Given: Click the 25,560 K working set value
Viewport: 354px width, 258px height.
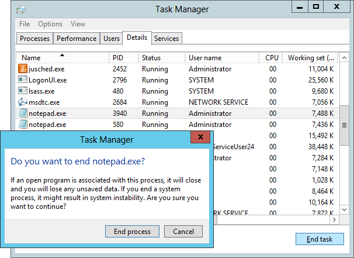Looking at the screenshot, I should [x=321, y=80].
